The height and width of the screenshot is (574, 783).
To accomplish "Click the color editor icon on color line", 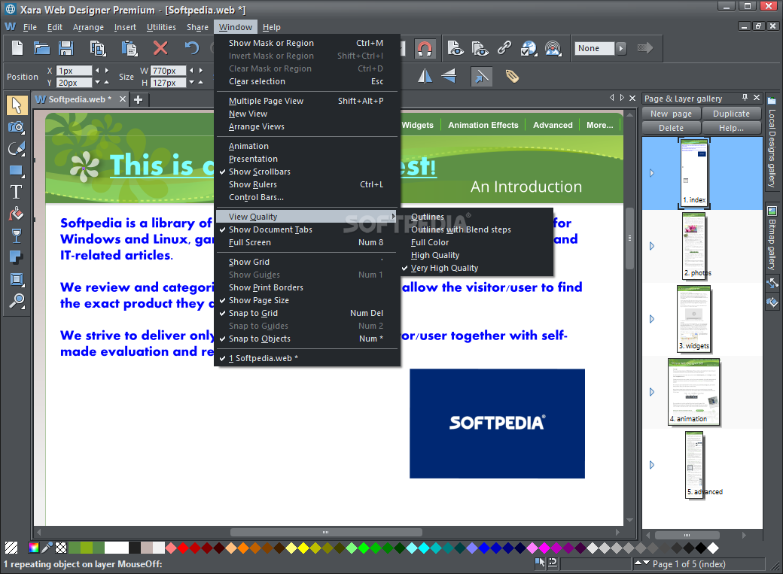I will tap(33, 548).
